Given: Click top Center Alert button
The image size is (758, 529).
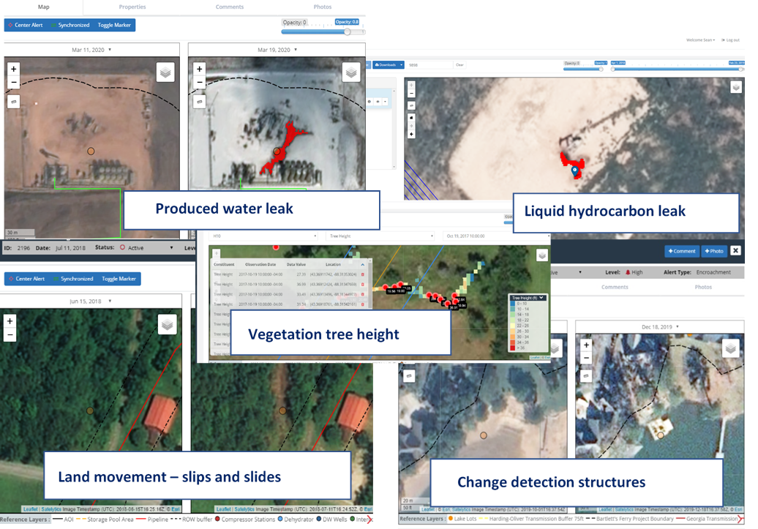Looking at the screenshot, I should tap(25, 25).
